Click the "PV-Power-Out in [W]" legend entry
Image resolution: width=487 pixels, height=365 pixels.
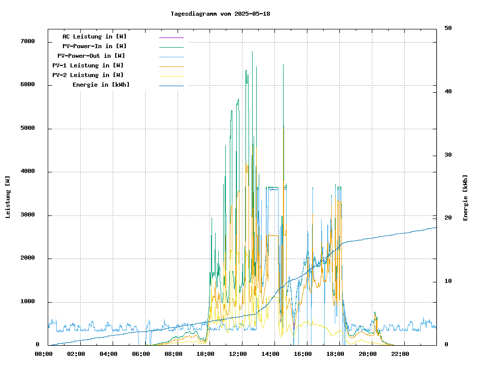click(91, 56)
